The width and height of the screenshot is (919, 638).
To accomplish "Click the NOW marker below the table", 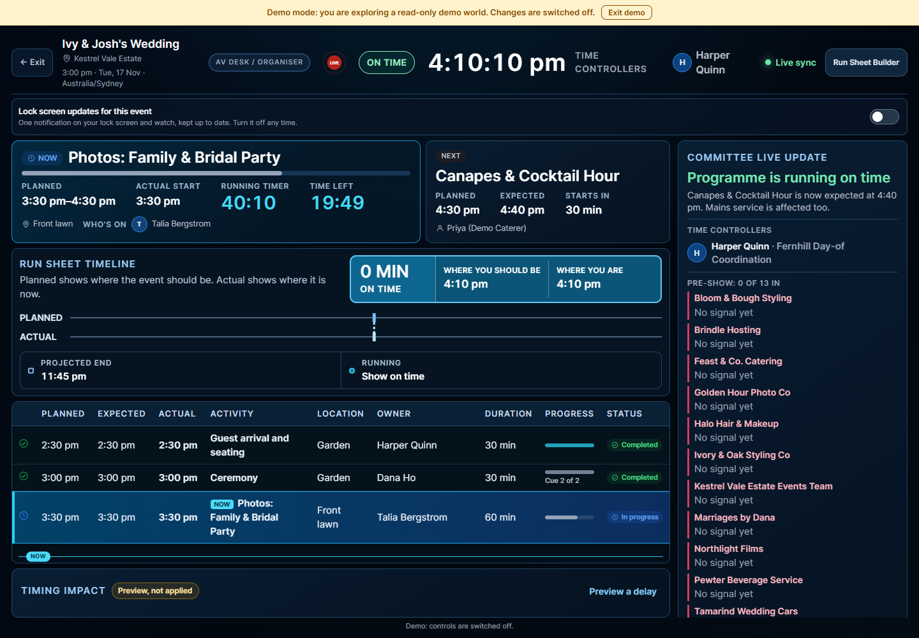I will click(38, 556).
